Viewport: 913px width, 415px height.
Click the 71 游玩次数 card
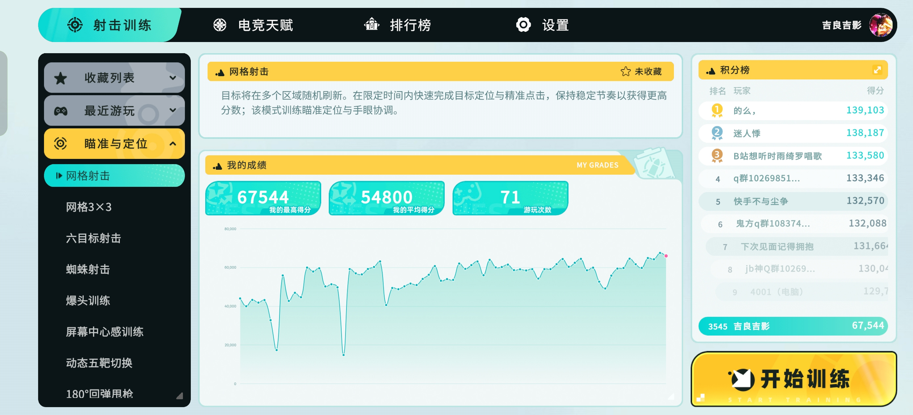coord(510,198)
